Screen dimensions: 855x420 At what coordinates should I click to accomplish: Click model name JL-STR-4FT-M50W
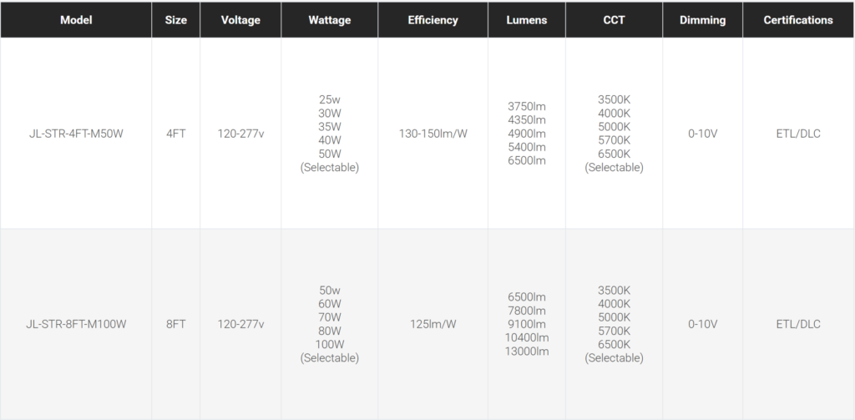(x=76, y=134)
